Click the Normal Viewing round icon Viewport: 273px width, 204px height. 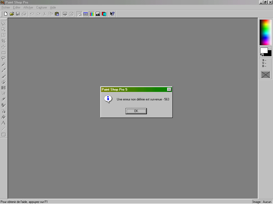click(x=71, y=14)
